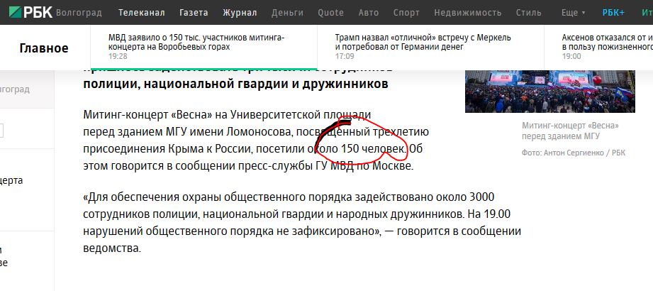Open the Газета section
The height and width of the screenshot is (291, 653).
[194, 13]
